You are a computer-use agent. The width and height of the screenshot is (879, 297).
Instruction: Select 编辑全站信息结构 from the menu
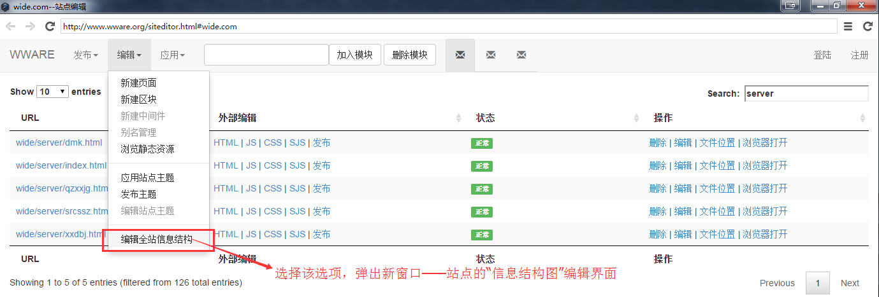click(x=157, y=240)
